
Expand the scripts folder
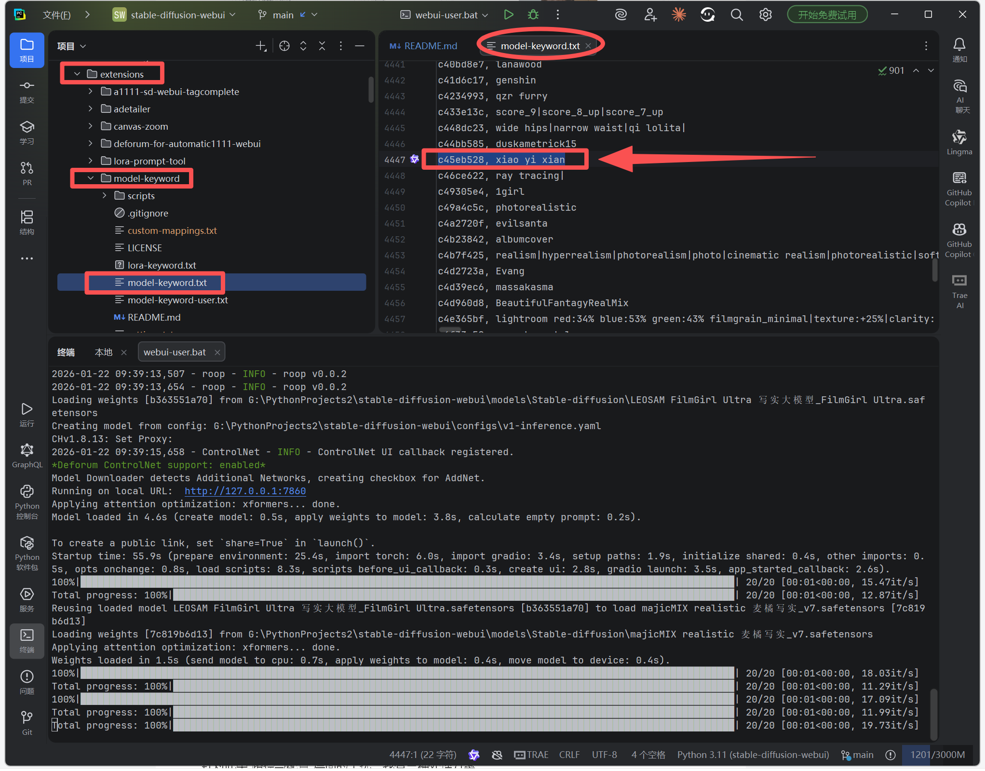point(104,196)
